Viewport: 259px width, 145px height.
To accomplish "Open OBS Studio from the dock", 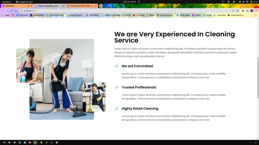I will coord(51,142).
